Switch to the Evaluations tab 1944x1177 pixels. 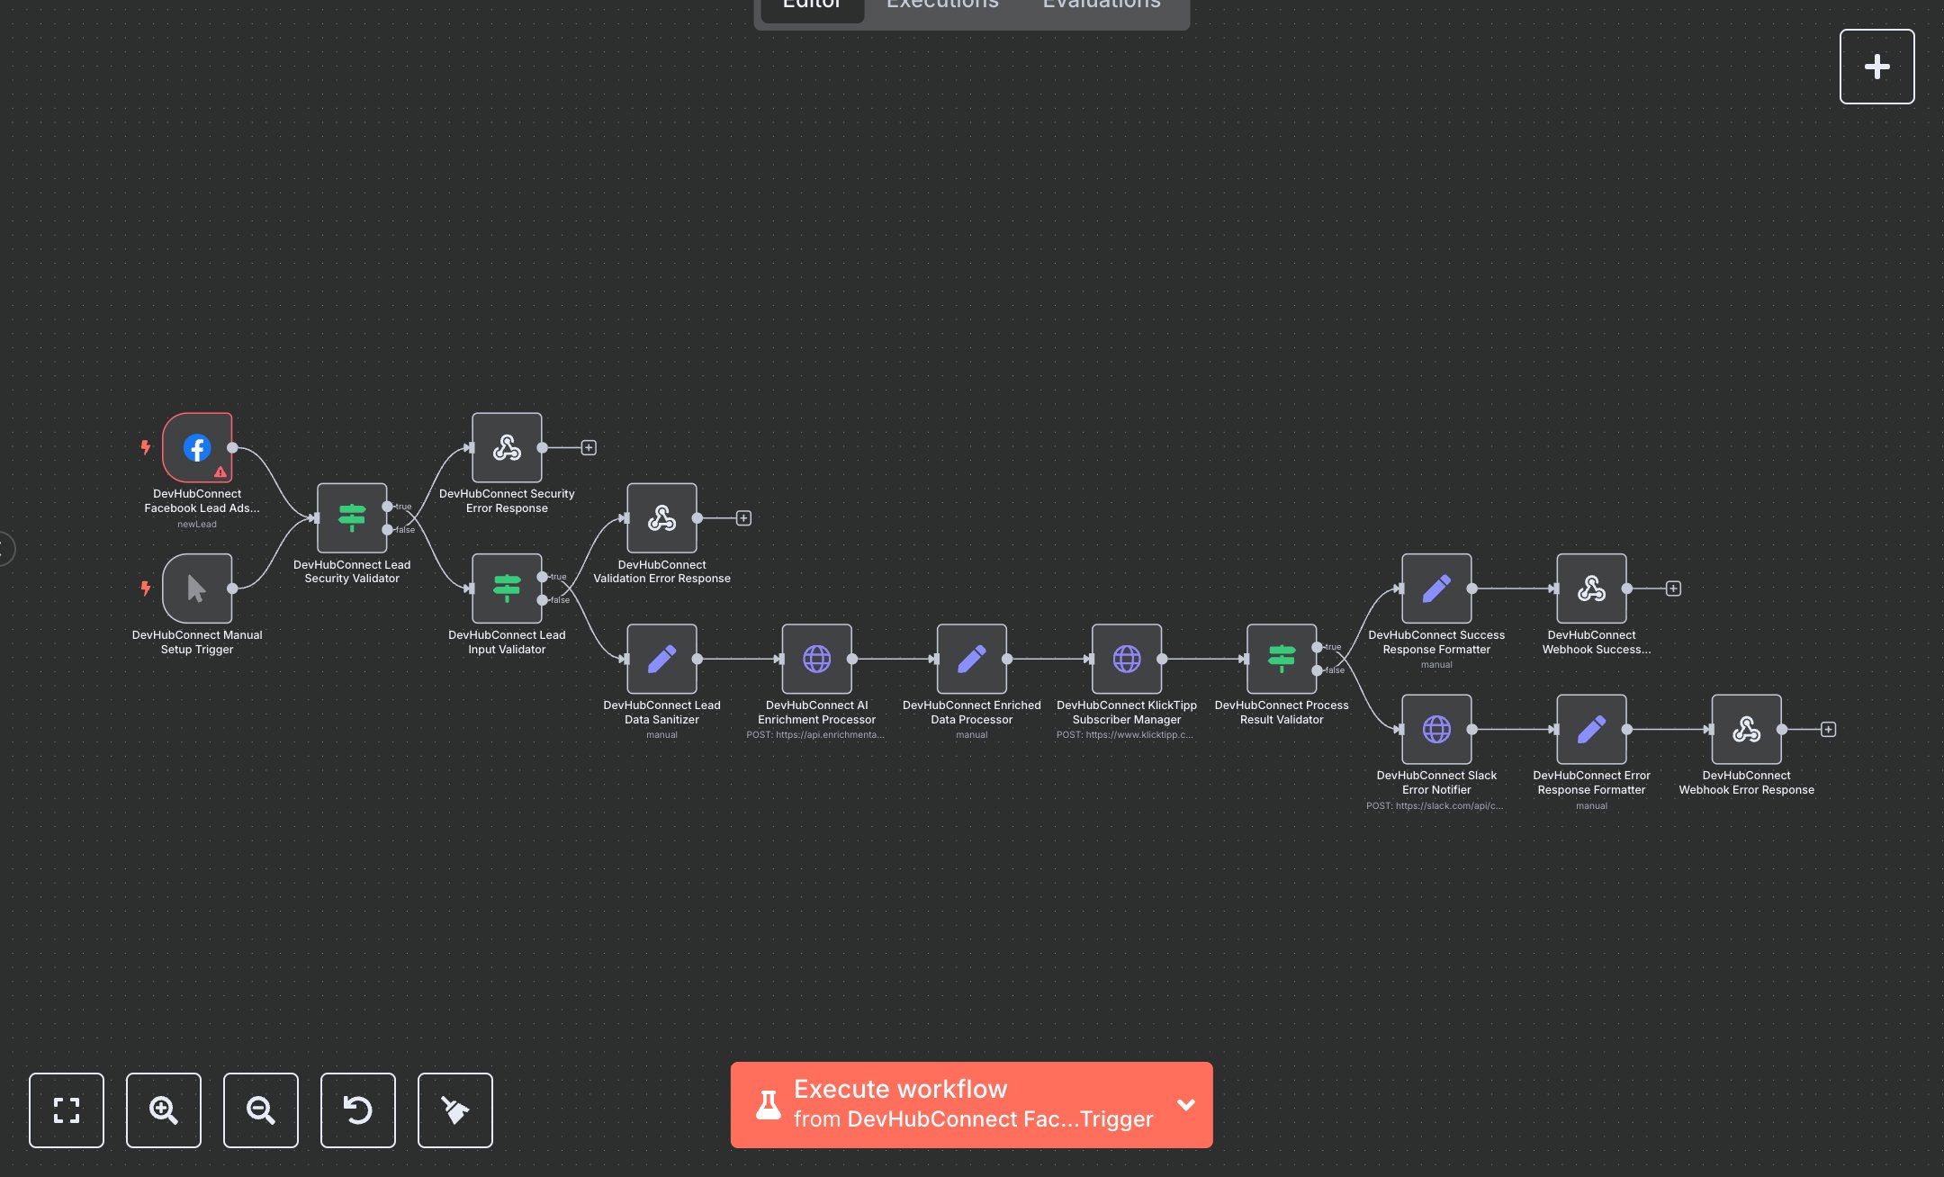(x=1102, y=5)
